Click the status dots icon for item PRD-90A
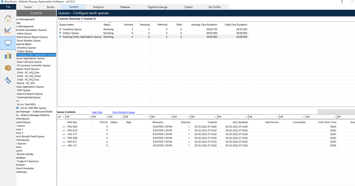This screenshot has width=355, height=186. coord(64,127)
